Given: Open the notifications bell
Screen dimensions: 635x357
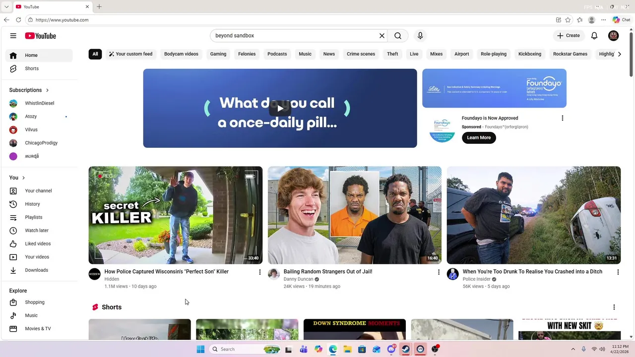Looking at the screenshot, I should pyautogui.click(x=594, y=36).
